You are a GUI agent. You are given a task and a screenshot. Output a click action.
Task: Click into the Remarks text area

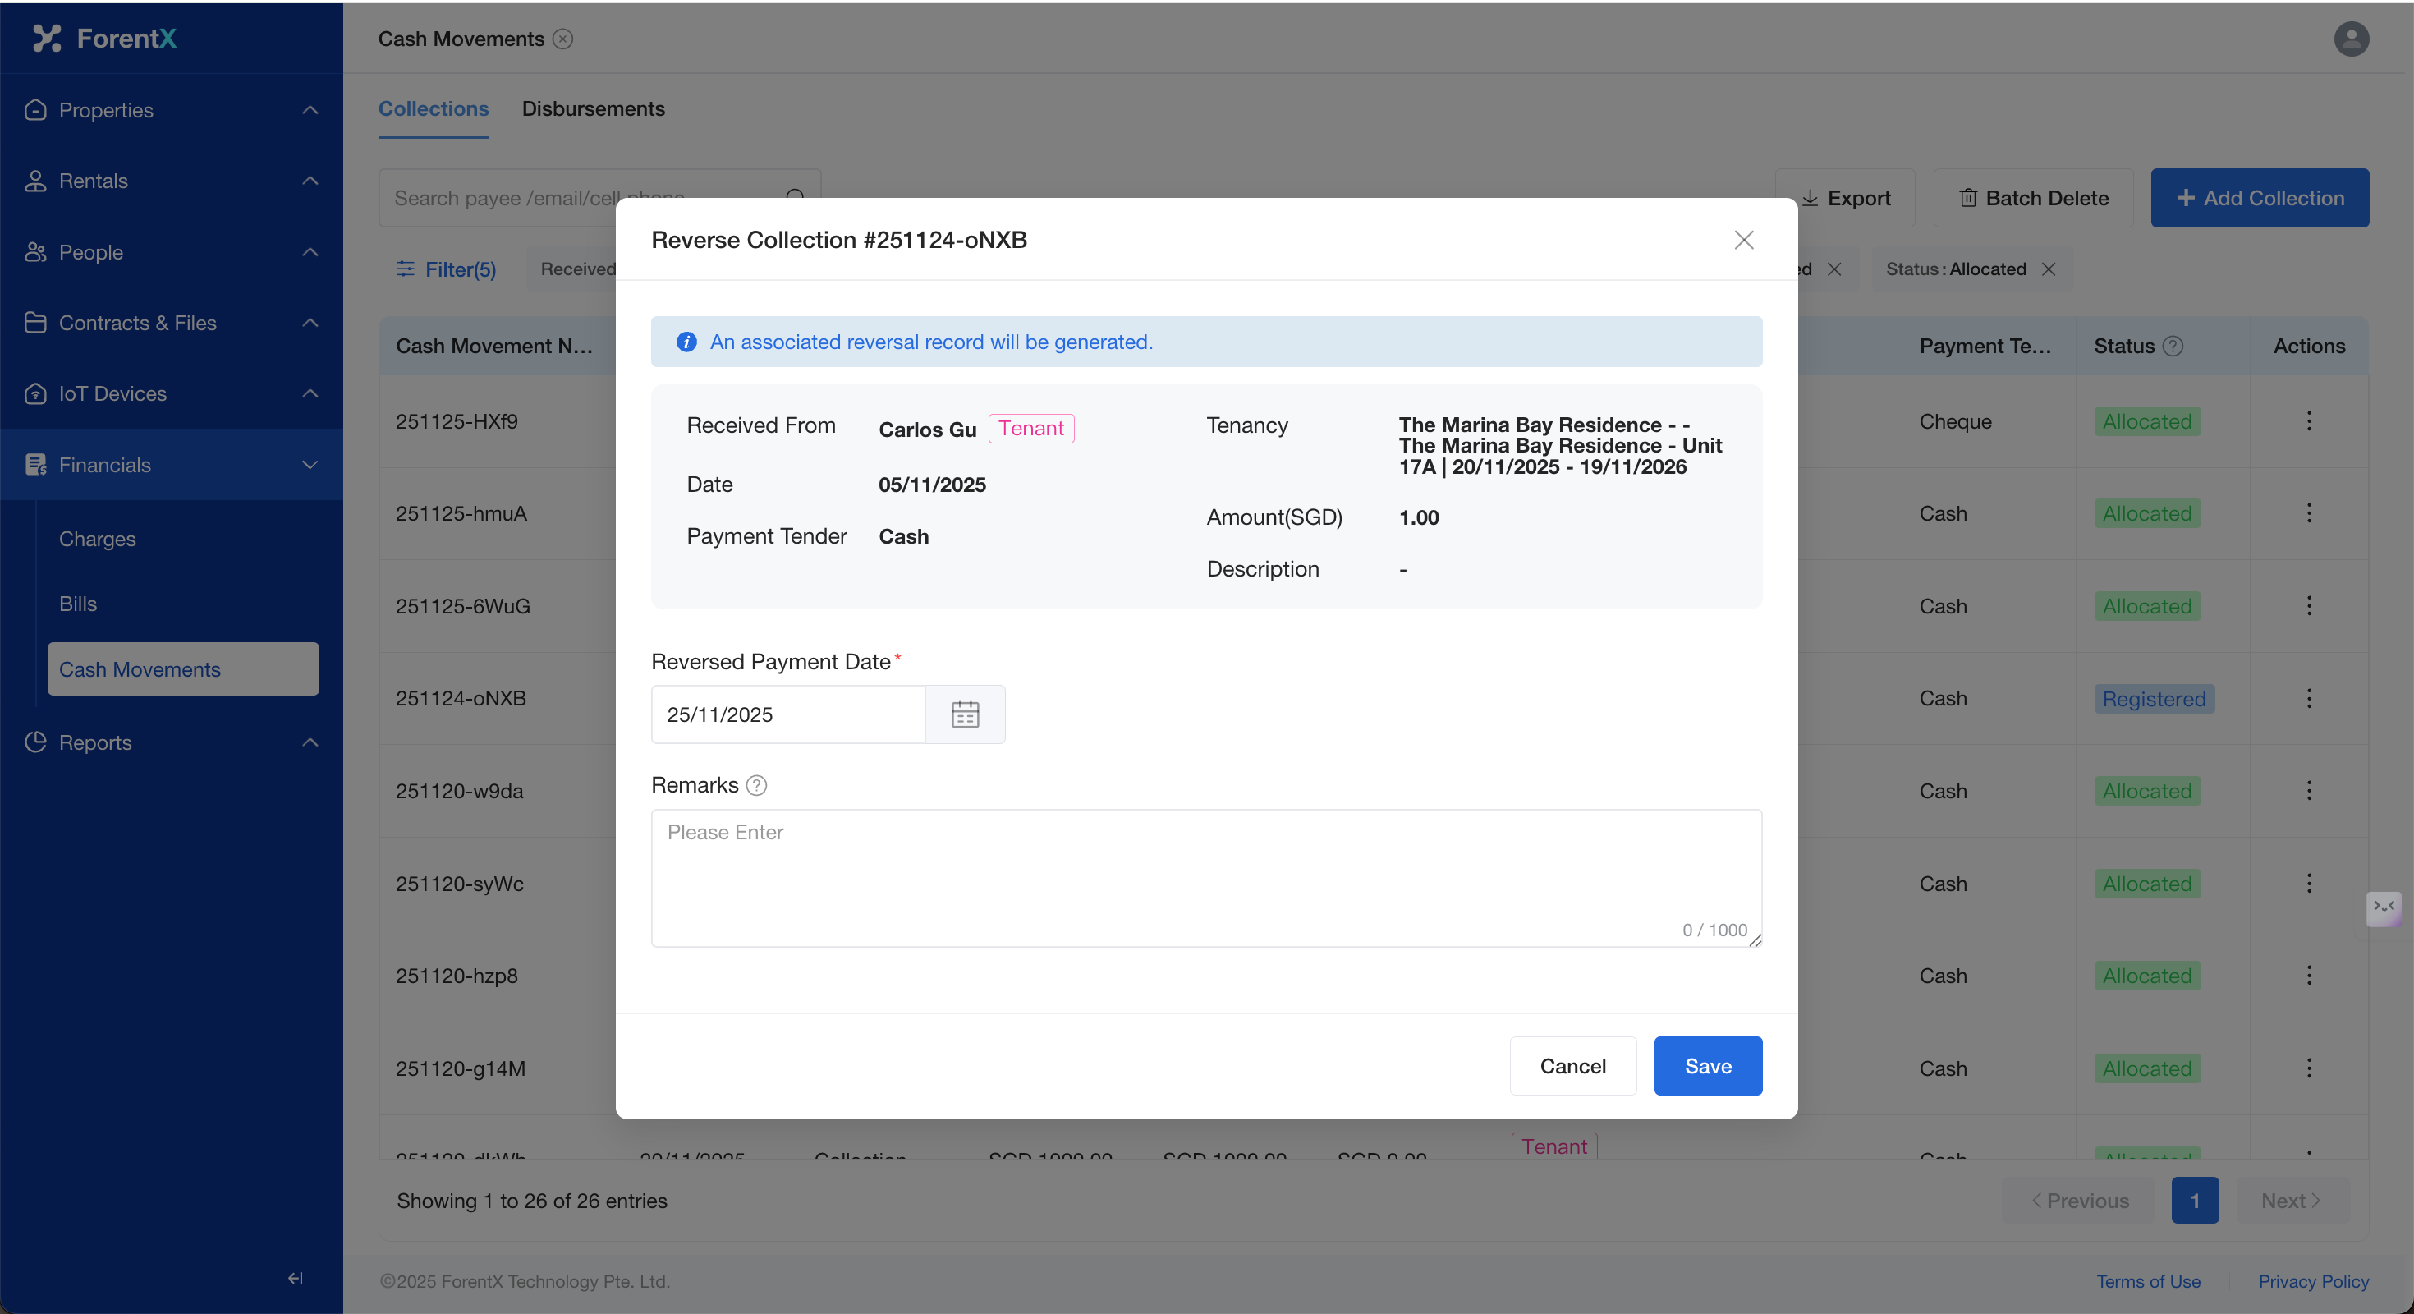(1205, 876)
